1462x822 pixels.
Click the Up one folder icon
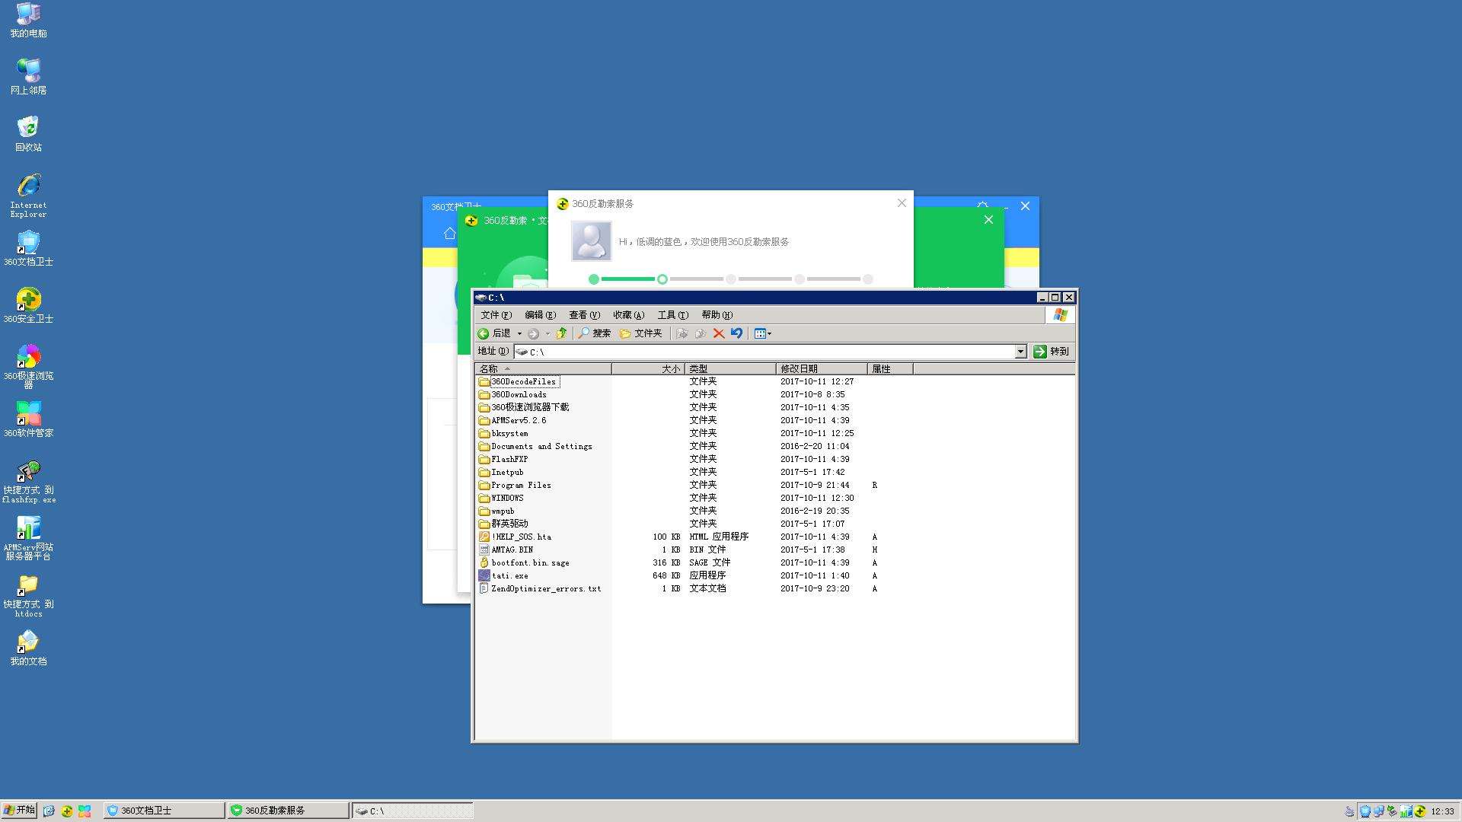(561, 333)
